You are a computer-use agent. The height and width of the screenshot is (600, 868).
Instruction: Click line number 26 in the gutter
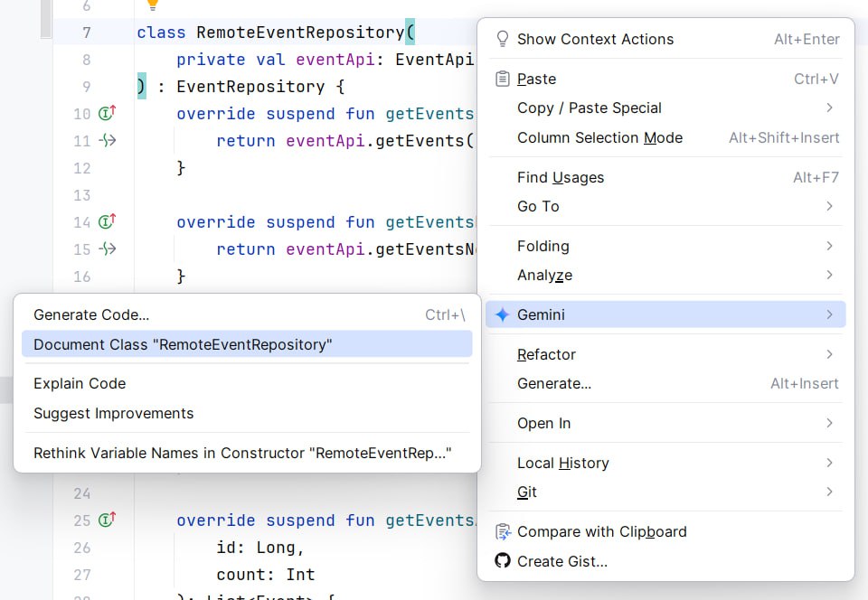coord(82,548)
